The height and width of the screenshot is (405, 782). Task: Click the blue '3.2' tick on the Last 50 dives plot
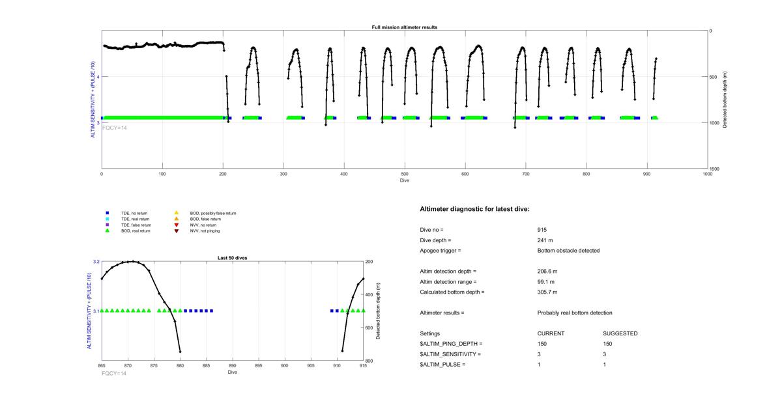click(96, 262)
